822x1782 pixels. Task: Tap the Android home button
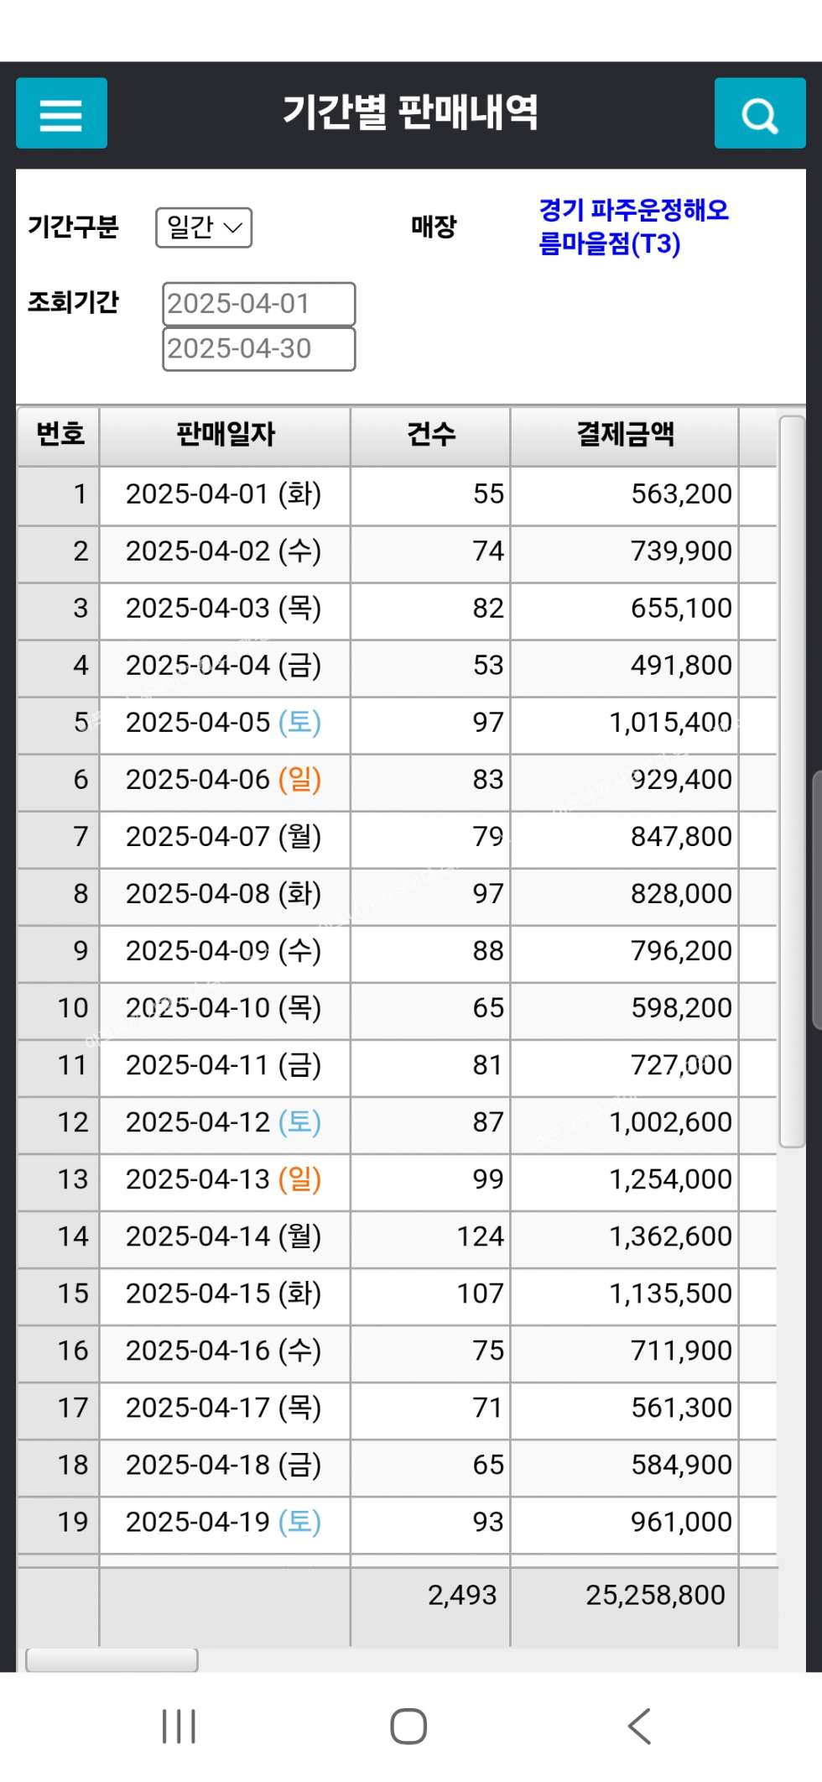(x=408, y=1727)
